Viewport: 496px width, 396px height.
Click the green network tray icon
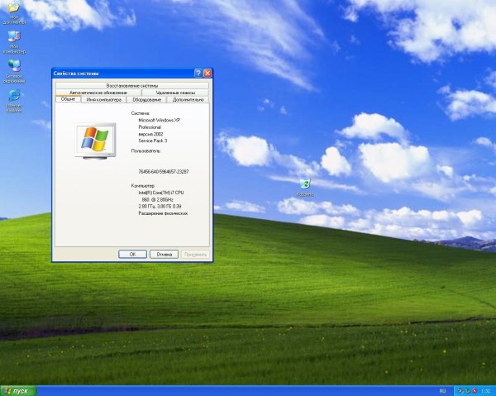467,391
